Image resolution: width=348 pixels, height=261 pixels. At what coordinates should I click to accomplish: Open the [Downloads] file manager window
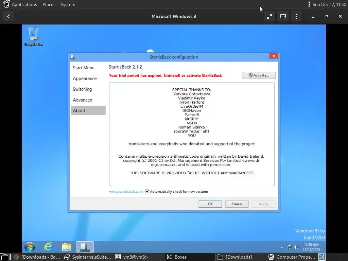tap(241, 257)
